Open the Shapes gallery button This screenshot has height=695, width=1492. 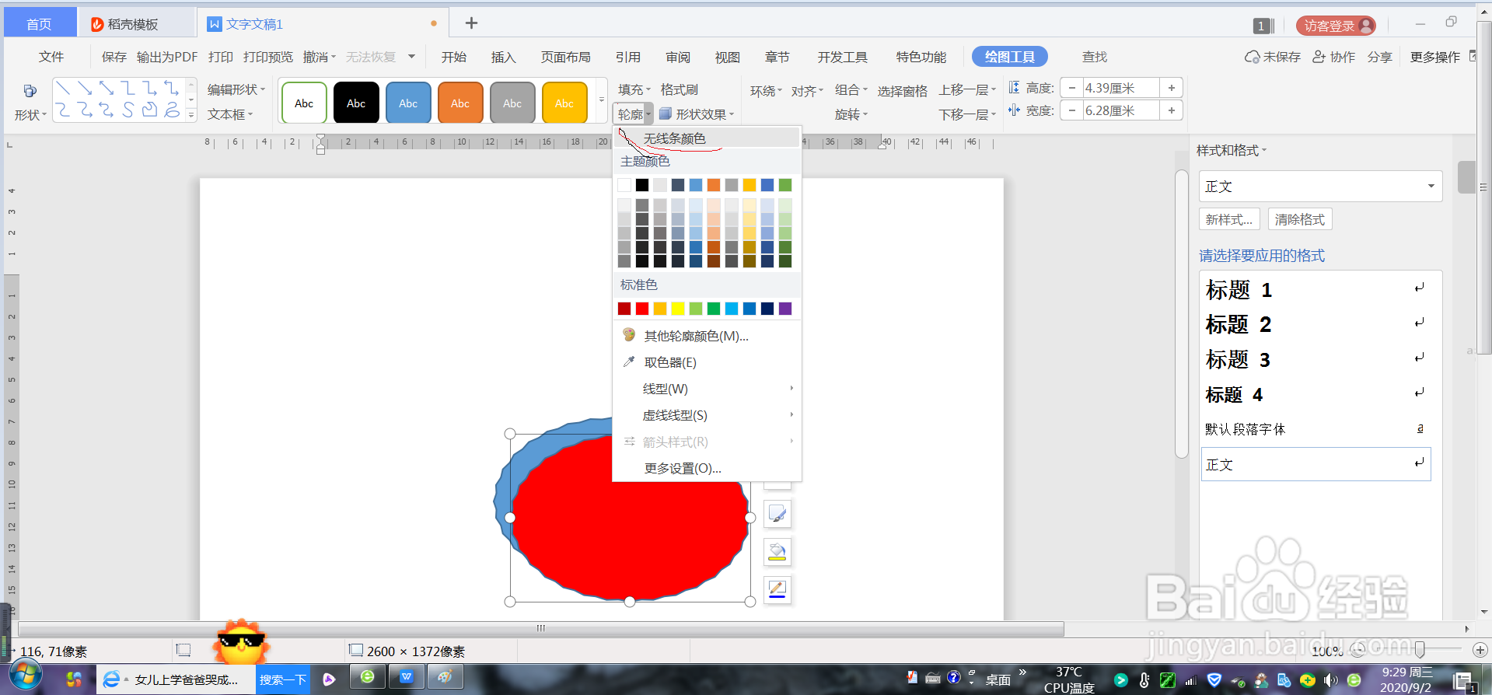pyautogui.click(x=30, y=102)
